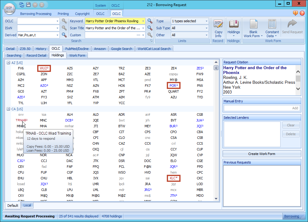Click the search icon next to the Derived field

click(64, 34)
